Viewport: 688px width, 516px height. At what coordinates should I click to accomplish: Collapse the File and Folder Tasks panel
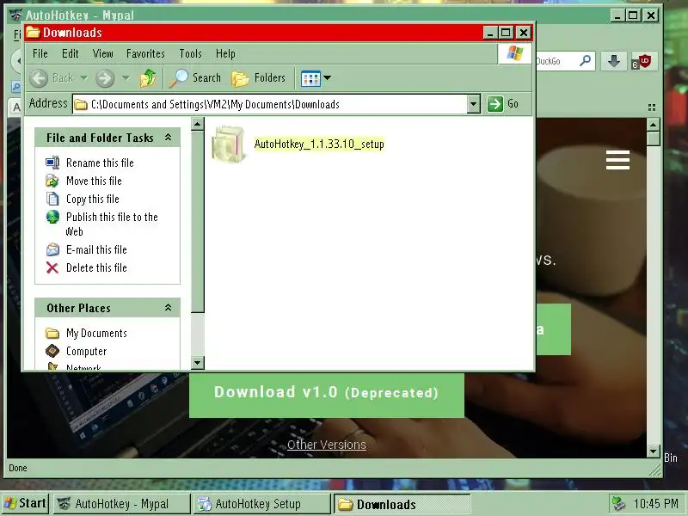click(x=168, y=138)
